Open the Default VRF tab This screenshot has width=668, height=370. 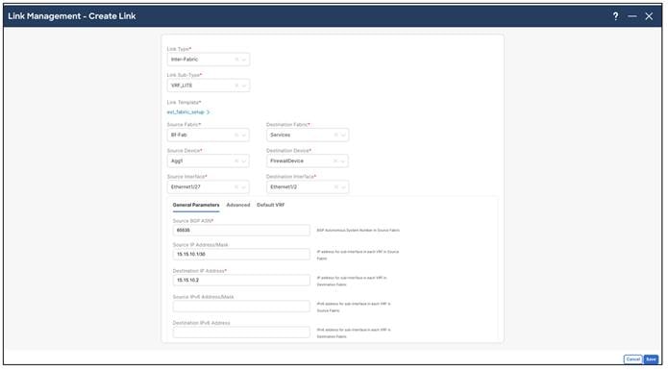(270, 205)
